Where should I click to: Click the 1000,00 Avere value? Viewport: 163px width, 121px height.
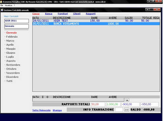[x=113, y=24]
